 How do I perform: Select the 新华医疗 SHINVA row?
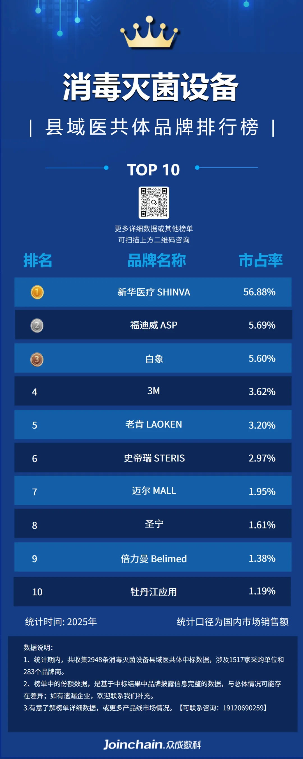[x=153, y=292]
